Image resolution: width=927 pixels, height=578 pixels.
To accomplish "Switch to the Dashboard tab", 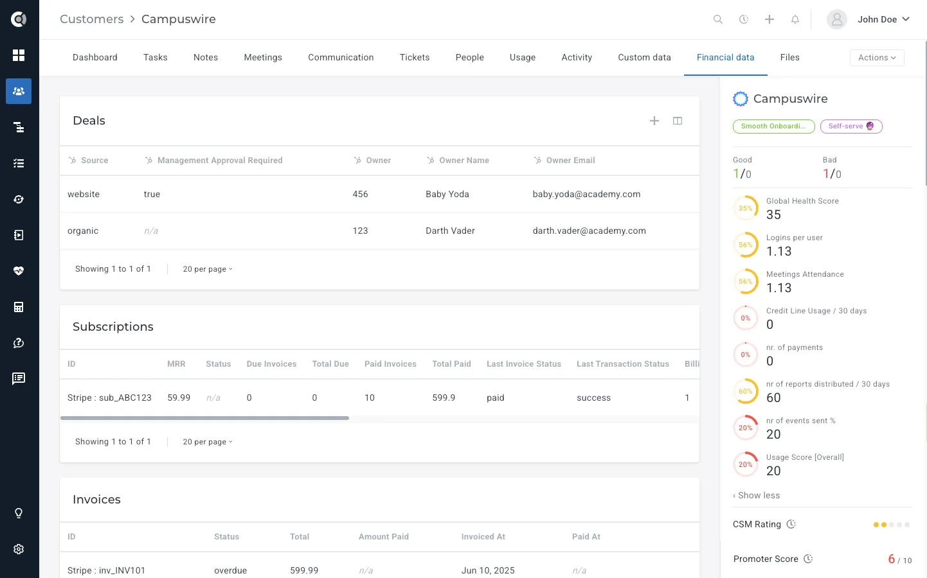I will pos(95,58).
